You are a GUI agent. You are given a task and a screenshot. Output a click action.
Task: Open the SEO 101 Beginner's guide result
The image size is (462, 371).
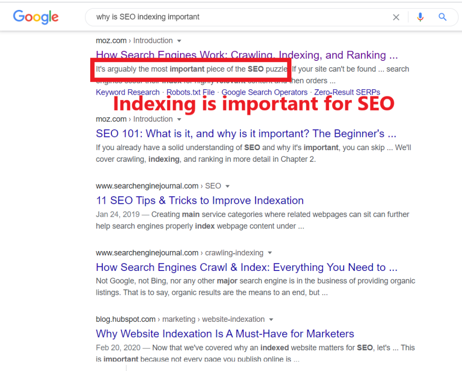(x=246, y=133)
